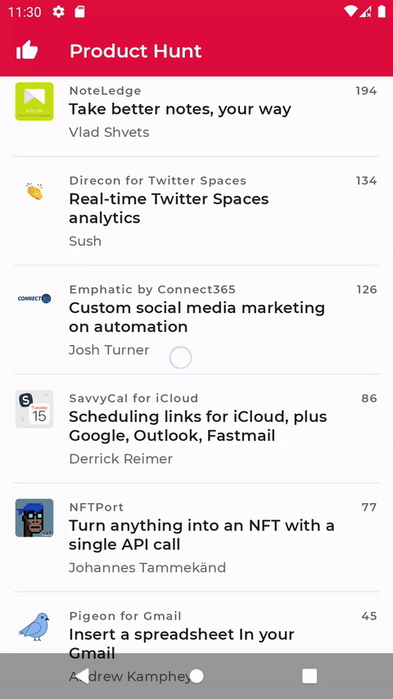Tap the settings gear in status bar
This screenshot has width=393, height=699.
58,12
